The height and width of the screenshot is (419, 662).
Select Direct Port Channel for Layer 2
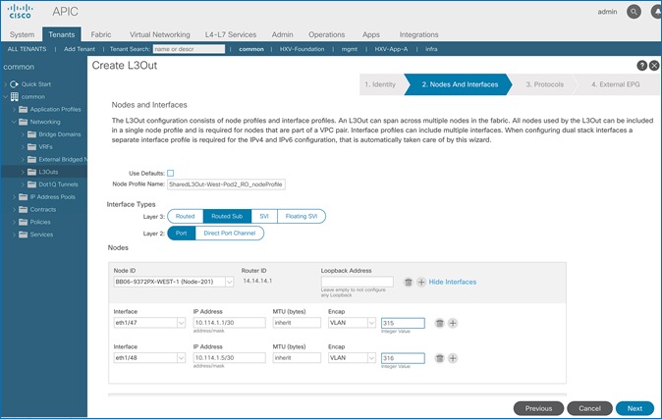(229, 233)
